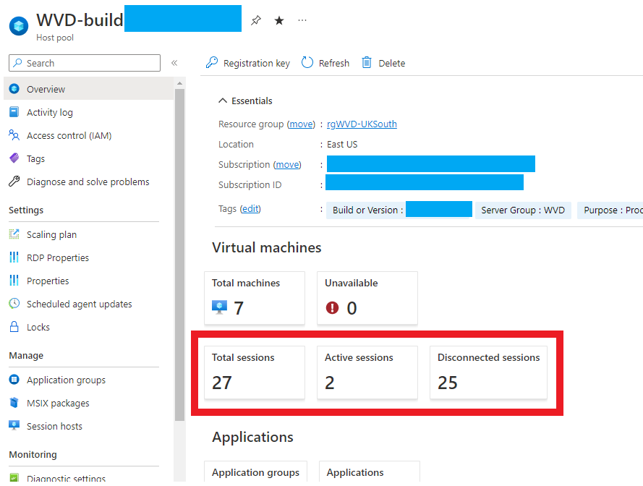The height and width of the screenshot is (486, 643).
Task: Refresh the host pool overview
Action: (325, 63)
